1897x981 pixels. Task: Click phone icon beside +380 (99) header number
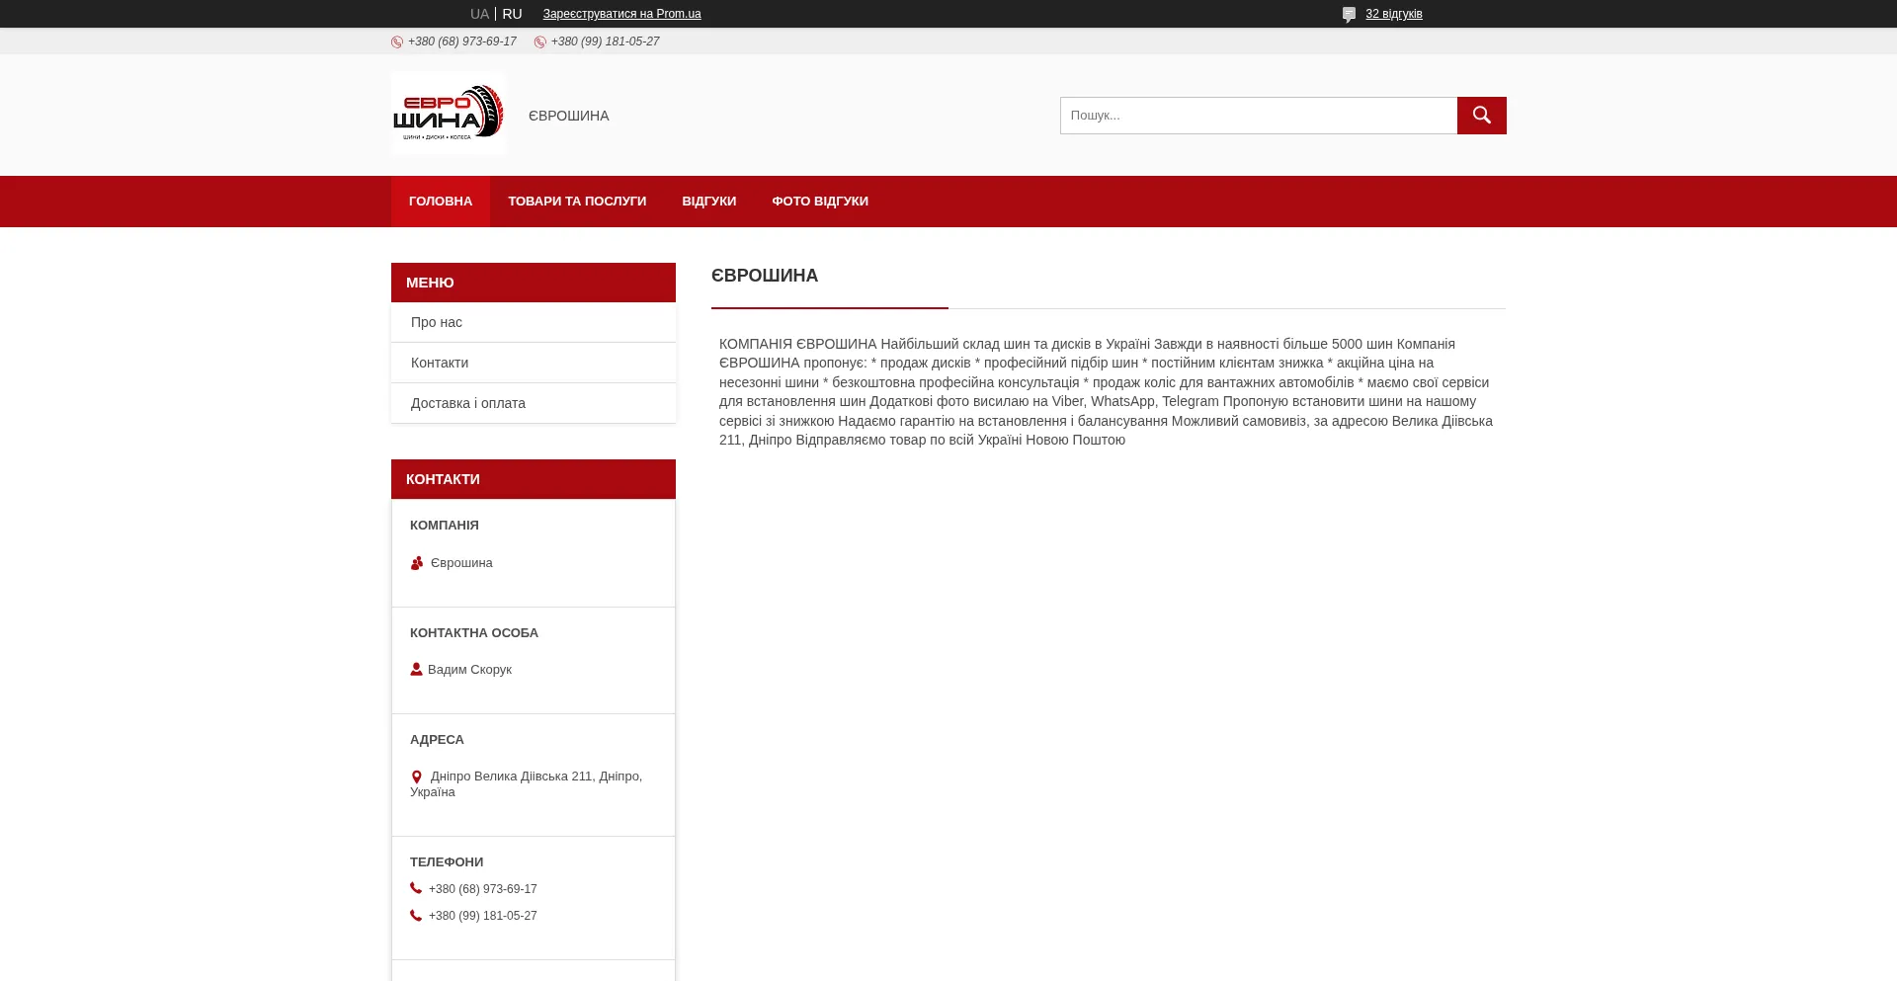540,42
